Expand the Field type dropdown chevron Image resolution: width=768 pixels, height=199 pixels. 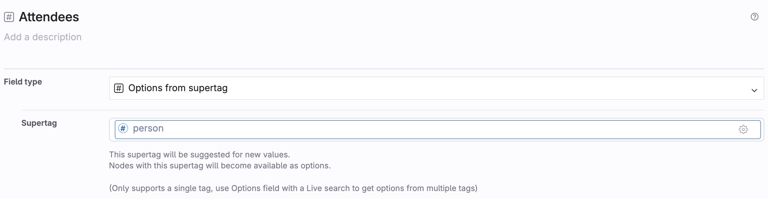(x=754, y=91)
